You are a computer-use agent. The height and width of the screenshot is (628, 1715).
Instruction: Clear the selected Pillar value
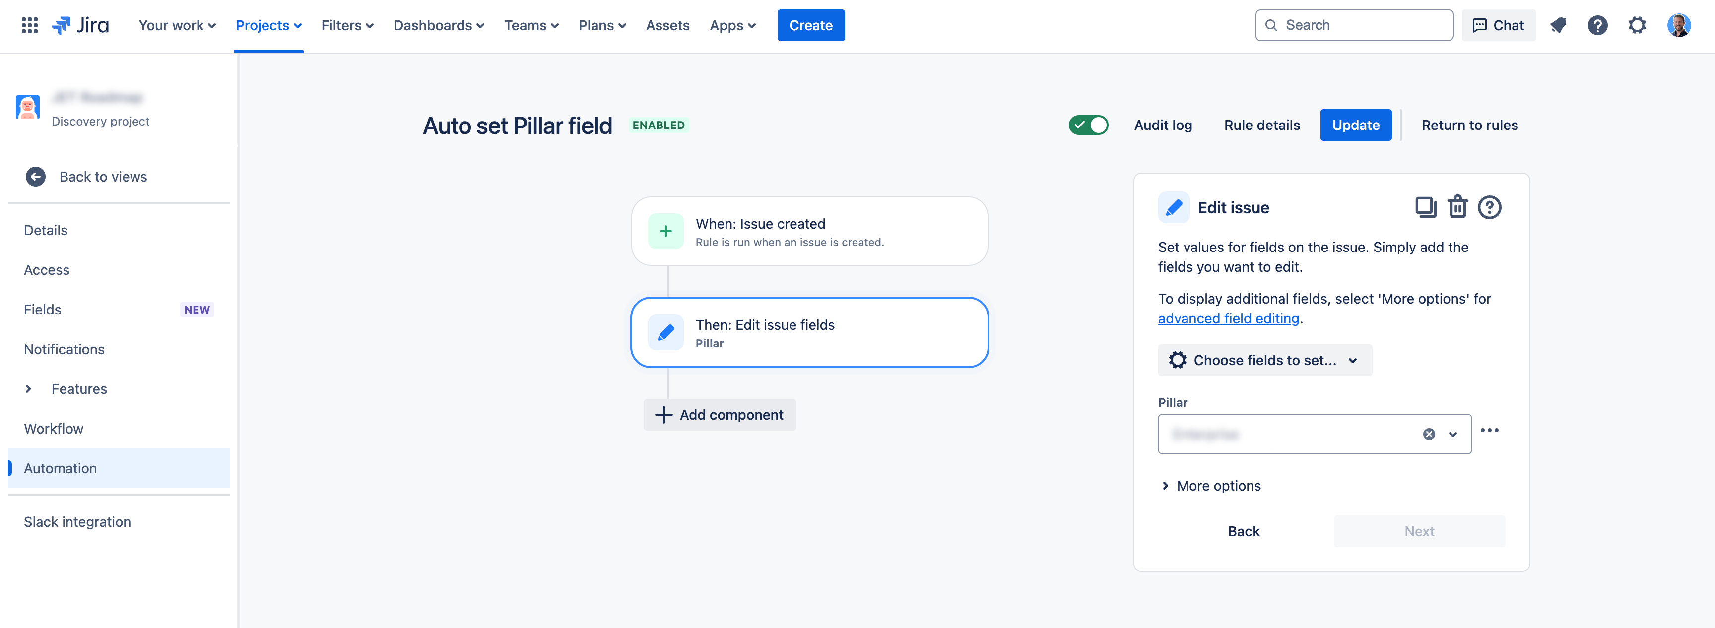point(1429,434)
